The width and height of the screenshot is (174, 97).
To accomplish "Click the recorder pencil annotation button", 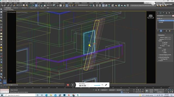I will coord(106,85).
